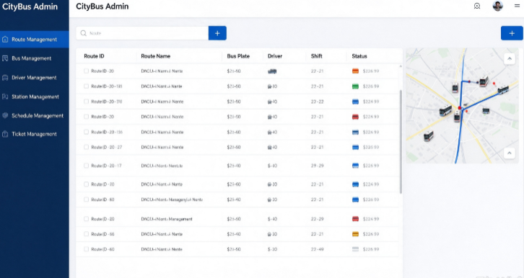Click the Status column header
This screenshot has height=278, width=524.
tap(359, 56)
